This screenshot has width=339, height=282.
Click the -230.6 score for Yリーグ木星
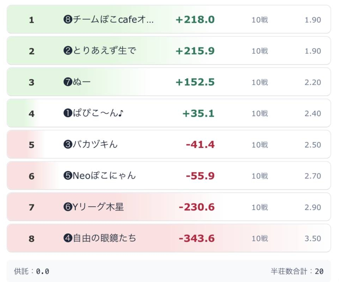pos(197,207)
